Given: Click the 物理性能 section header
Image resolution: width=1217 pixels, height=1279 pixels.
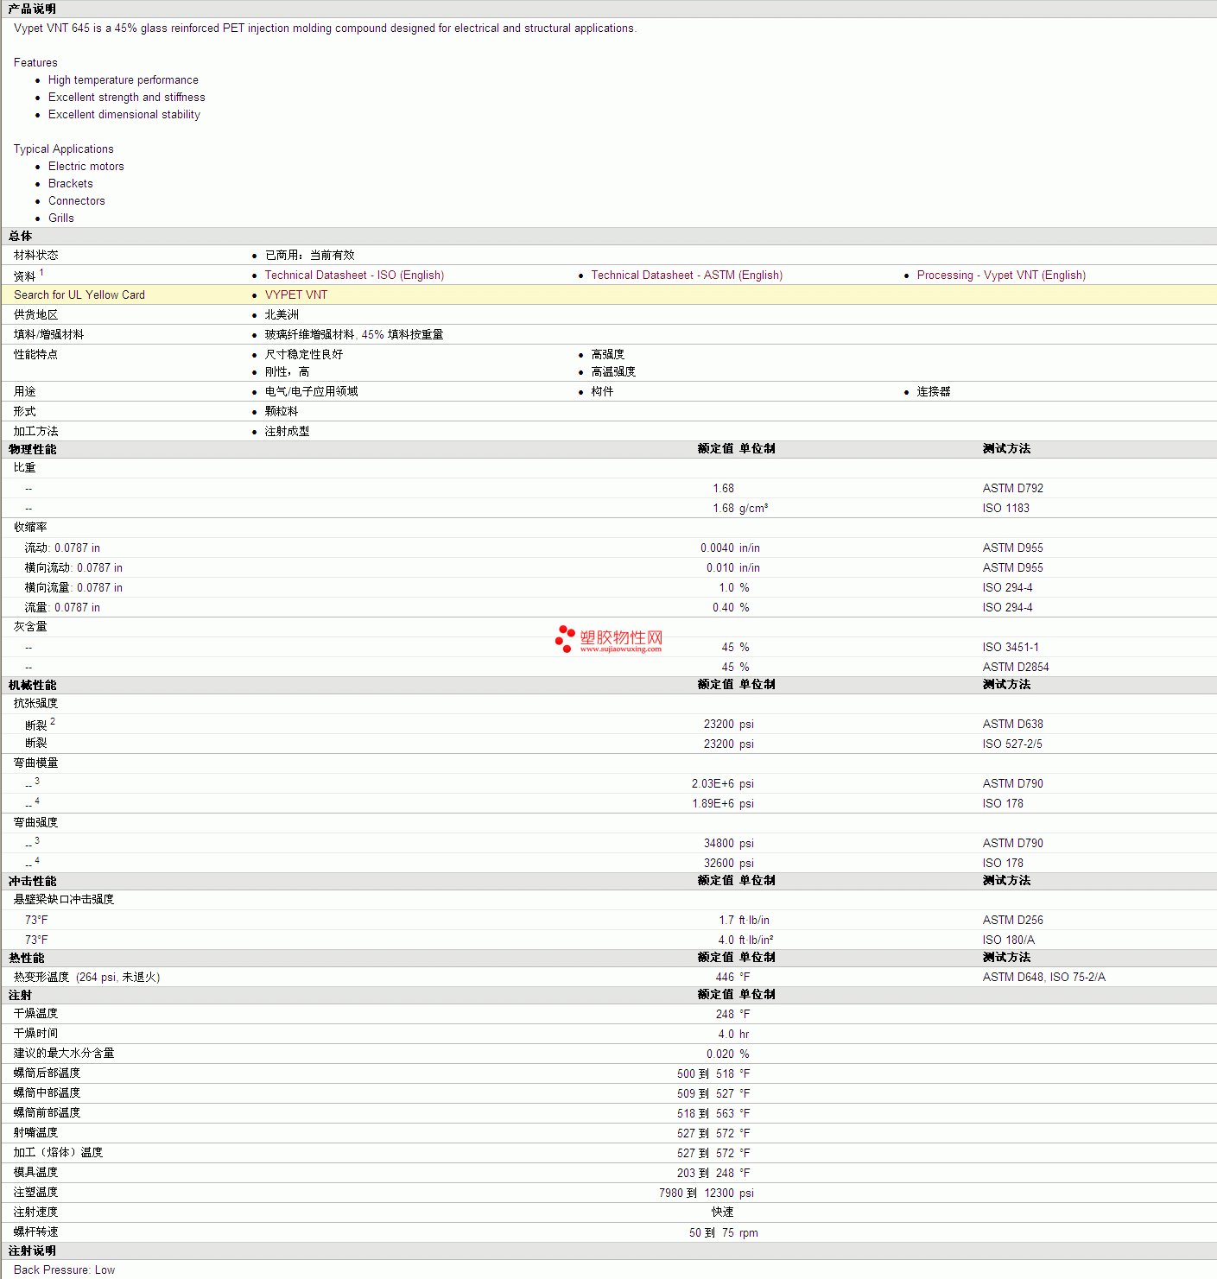Looking at the screenshot, I should tap(32, 450).
